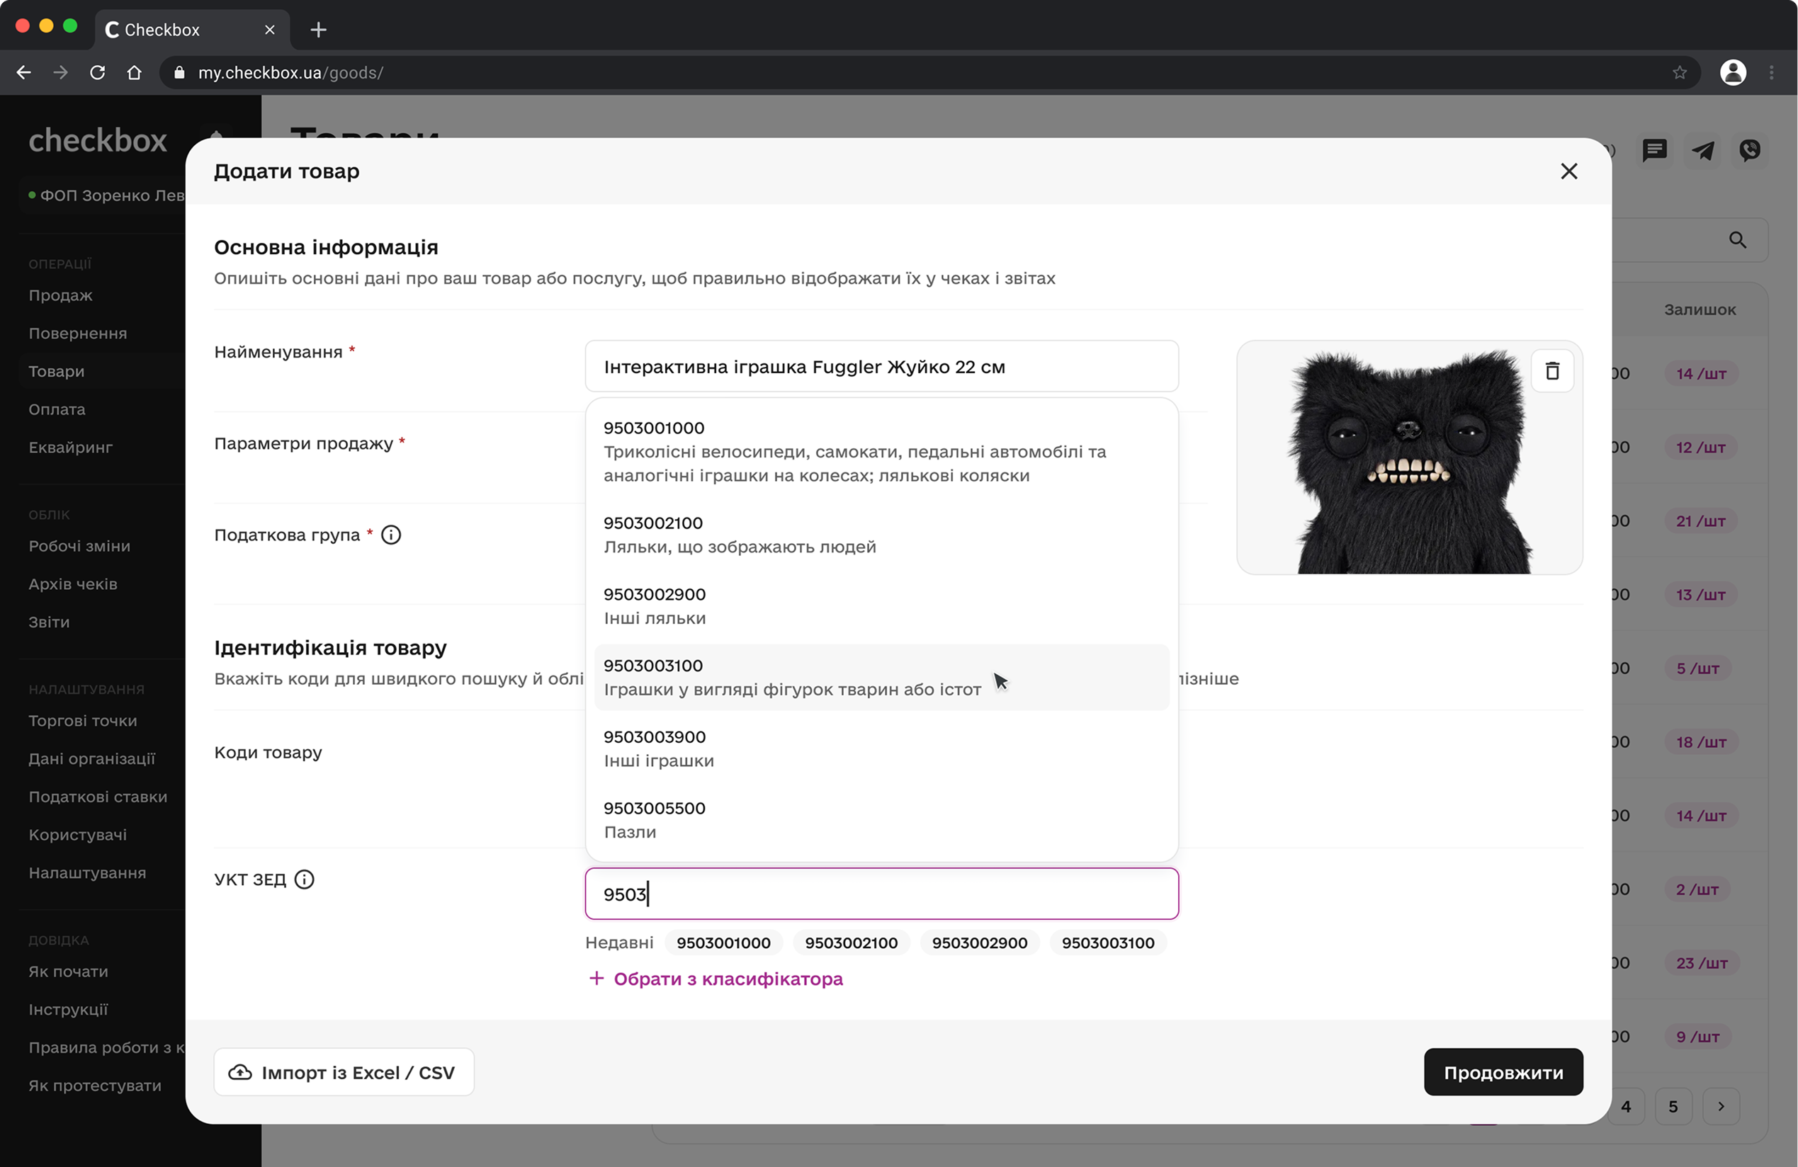Click the browser back arrow
The width and height of the screenshot is (1798, 1167).
[23, 72]
